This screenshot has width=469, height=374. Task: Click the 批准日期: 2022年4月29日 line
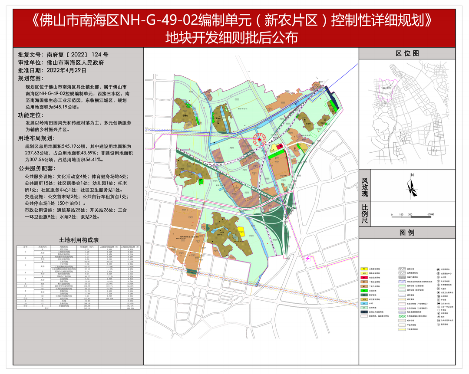point(52,70)
